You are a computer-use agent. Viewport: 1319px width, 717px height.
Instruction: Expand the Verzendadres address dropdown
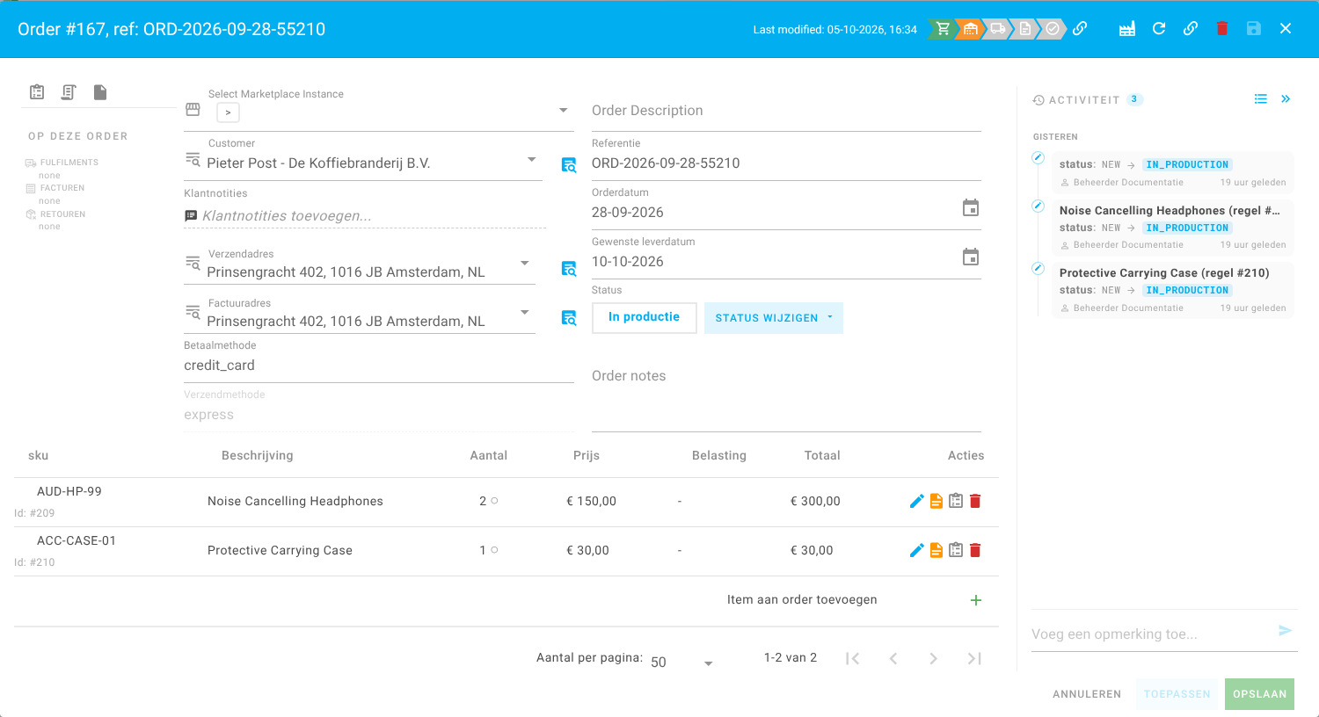coord(525,264)
